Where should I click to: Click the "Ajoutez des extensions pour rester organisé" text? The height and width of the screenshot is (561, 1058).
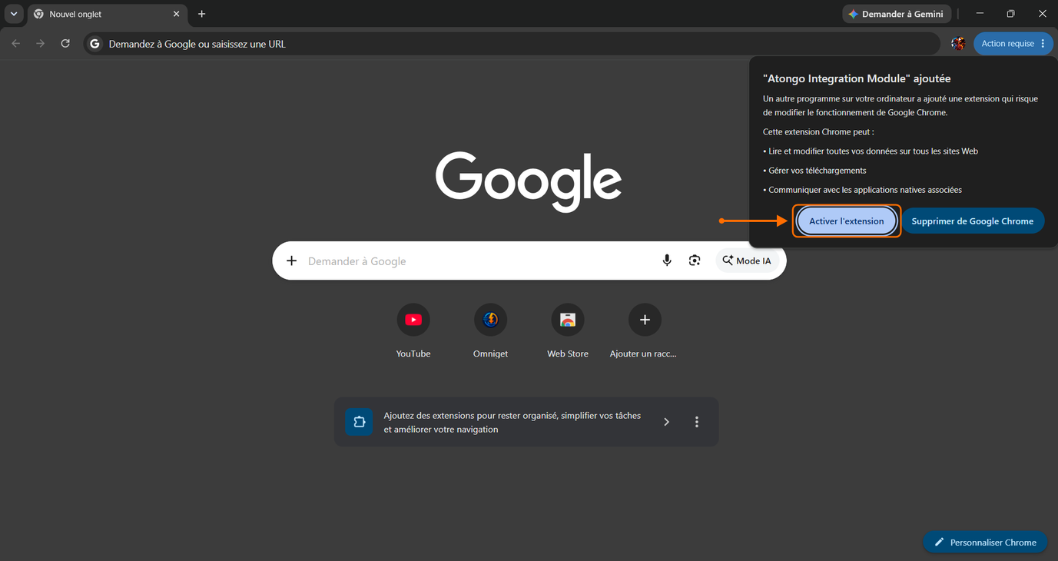pos(512,422)
